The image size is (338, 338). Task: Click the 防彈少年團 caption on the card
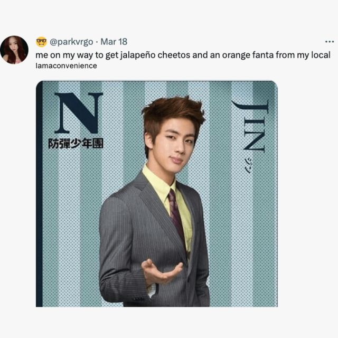[76, 144]
